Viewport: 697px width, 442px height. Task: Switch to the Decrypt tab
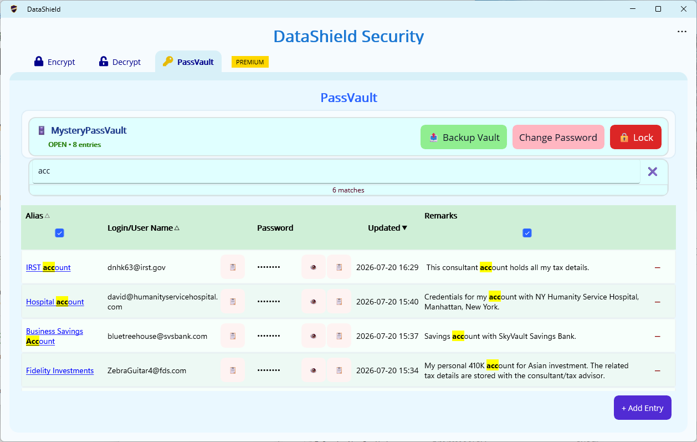pos(120,62)
